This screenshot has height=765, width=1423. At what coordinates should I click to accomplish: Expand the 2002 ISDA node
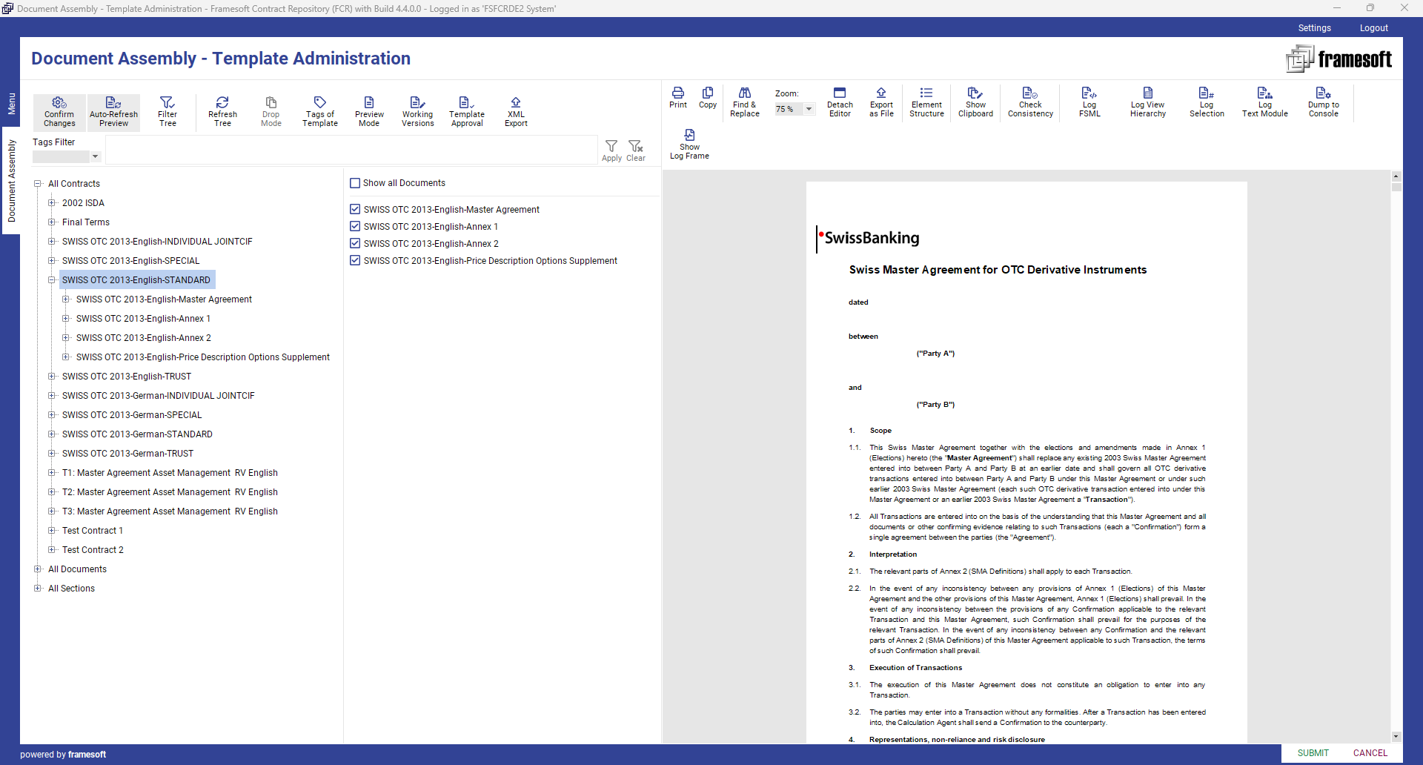point(52,203)
